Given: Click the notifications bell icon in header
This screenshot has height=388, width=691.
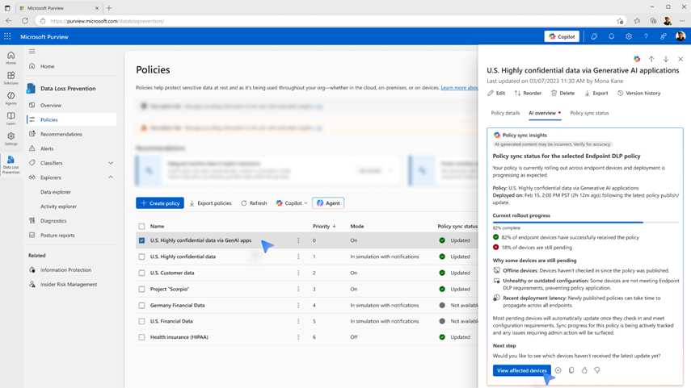Looking at the screenshot, I should click(x=611, y=36).
